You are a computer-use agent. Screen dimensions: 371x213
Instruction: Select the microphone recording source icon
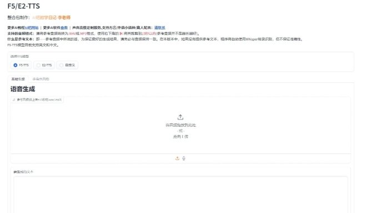184,158
